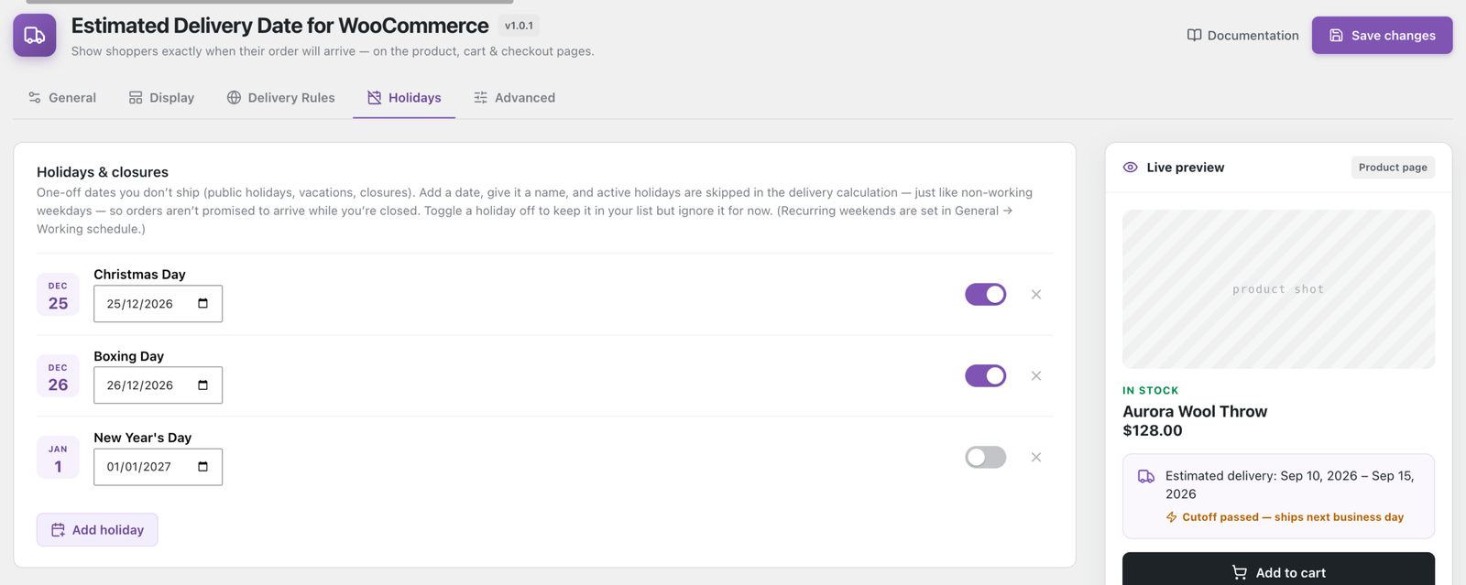The image size is (1466, 585).
Task: Click the IN STOCK label
Action: (x=1151, y=391)
